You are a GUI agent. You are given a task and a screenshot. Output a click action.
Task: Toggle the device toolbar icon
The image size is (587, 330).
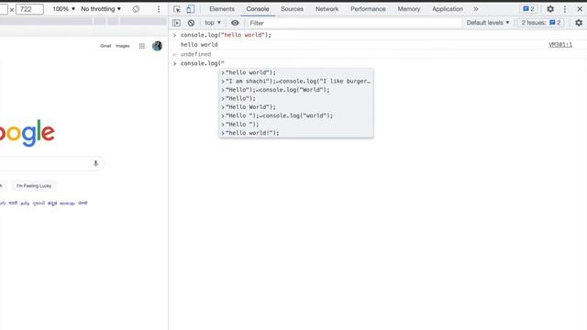(x=190, y=9)
